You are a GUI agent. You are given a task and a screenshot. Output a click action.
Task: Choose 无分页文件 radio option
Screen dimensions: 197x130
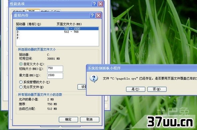pos(21,87)
